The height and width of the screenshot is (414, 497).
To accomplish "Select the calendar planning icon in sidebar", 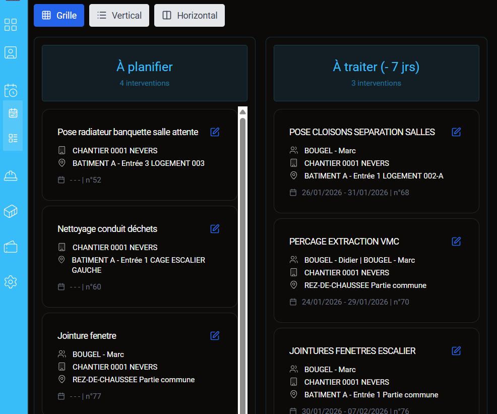I will (13, 113).
